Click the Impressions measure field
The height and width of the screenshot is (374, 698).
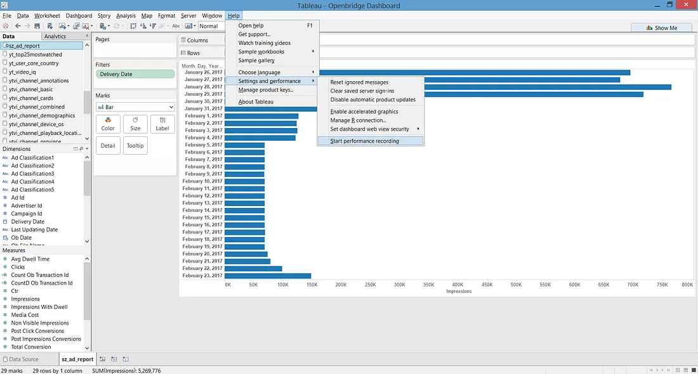point(25,299)
